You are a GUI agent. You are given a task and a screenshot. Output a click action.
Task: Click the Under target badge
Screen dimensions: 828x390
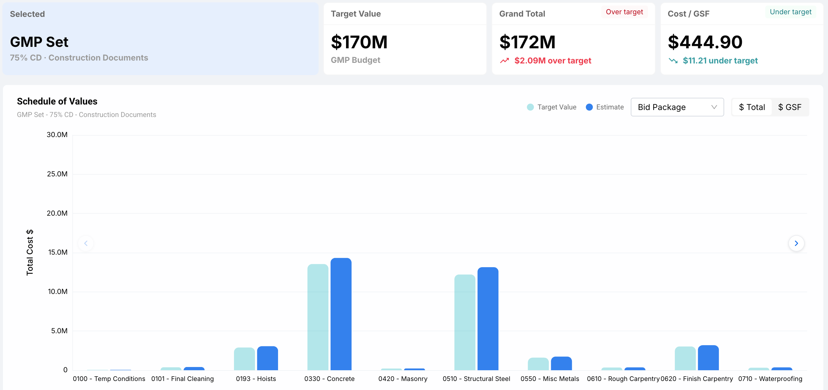point(790,12)
